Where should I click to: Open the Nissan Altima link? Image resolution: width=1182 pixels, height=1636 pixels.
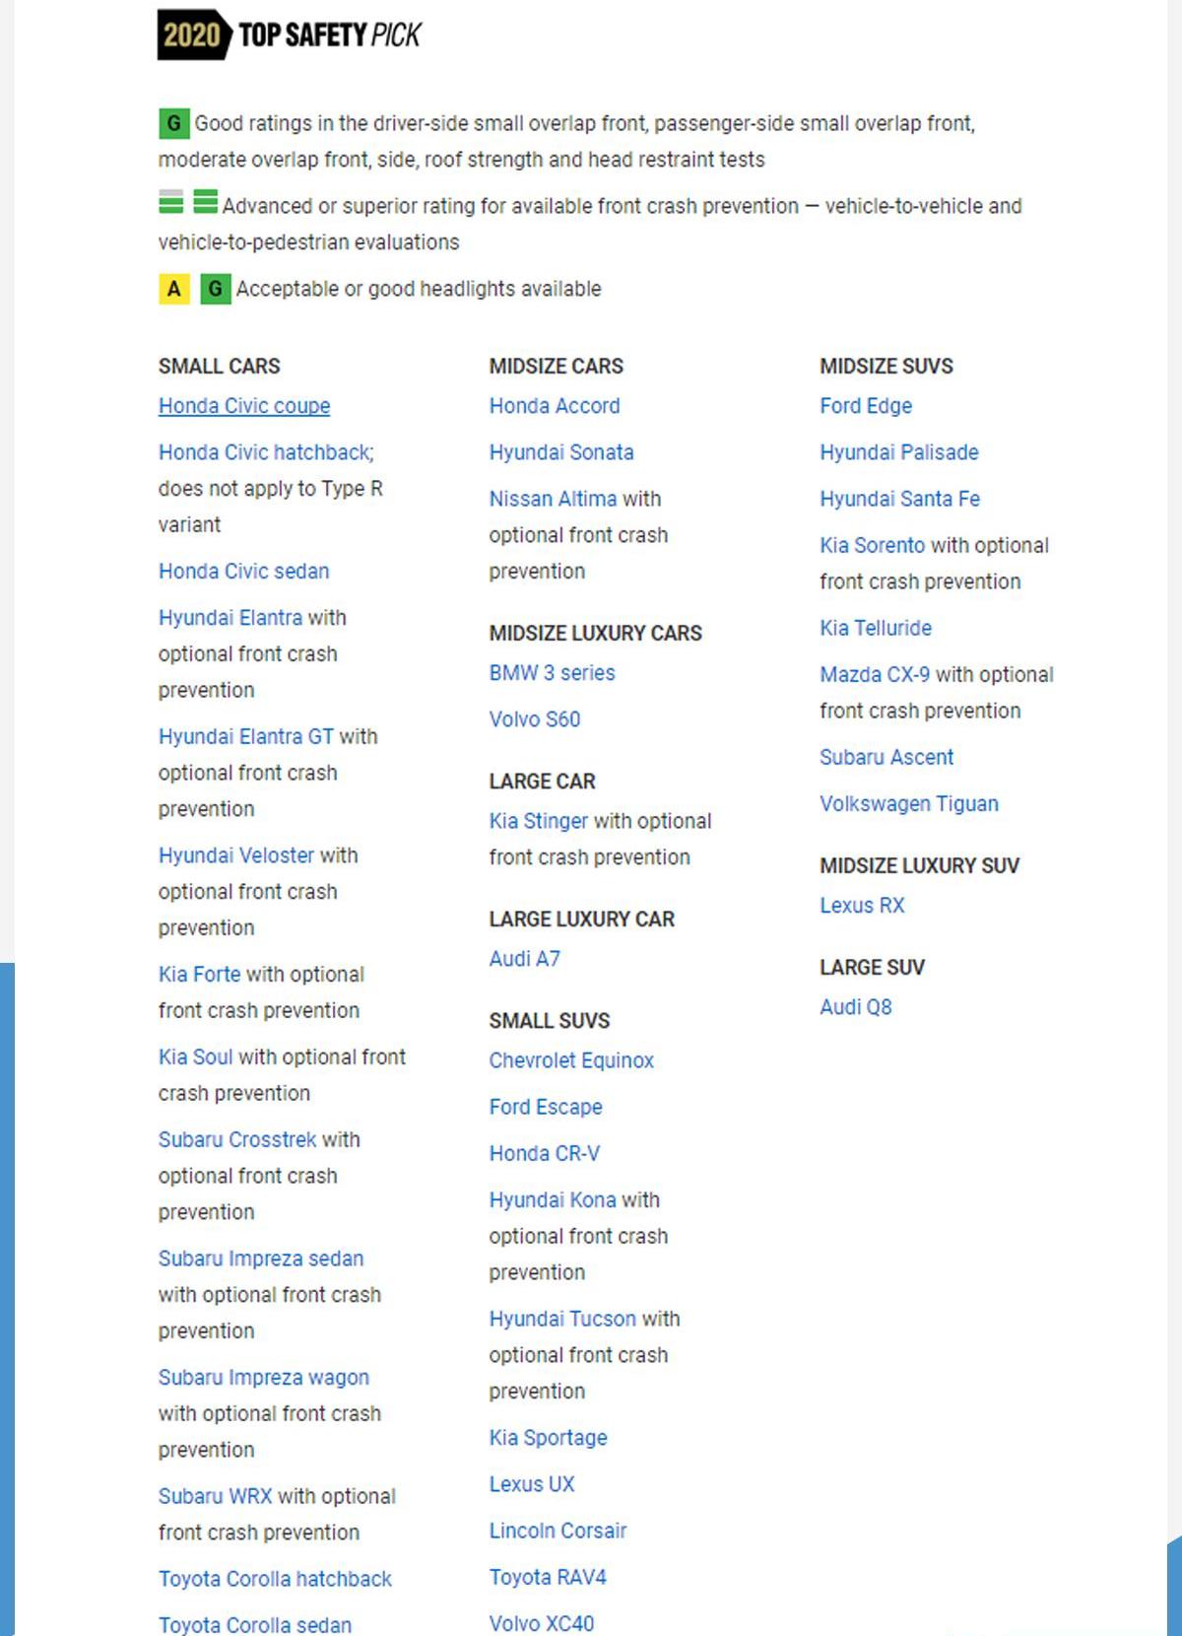coord(553,499)
